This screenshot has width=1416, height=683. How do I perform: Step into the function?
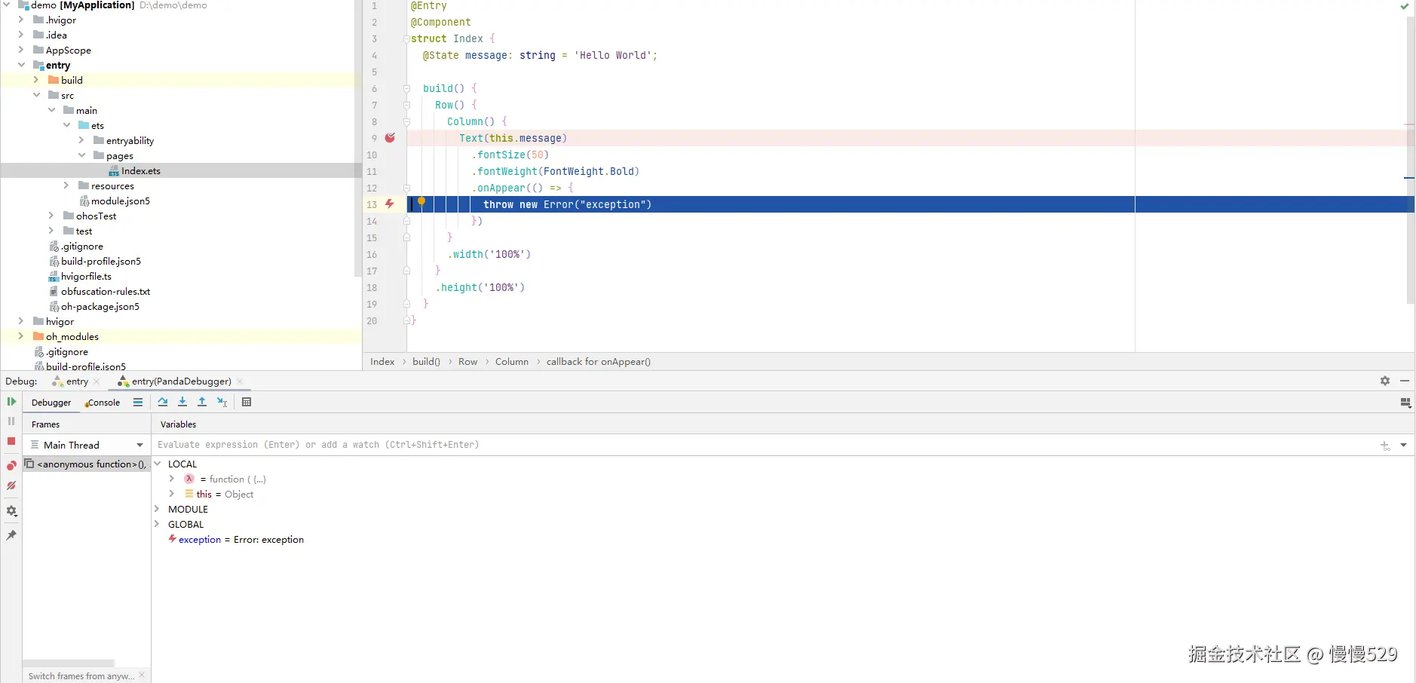click(182, 403)
